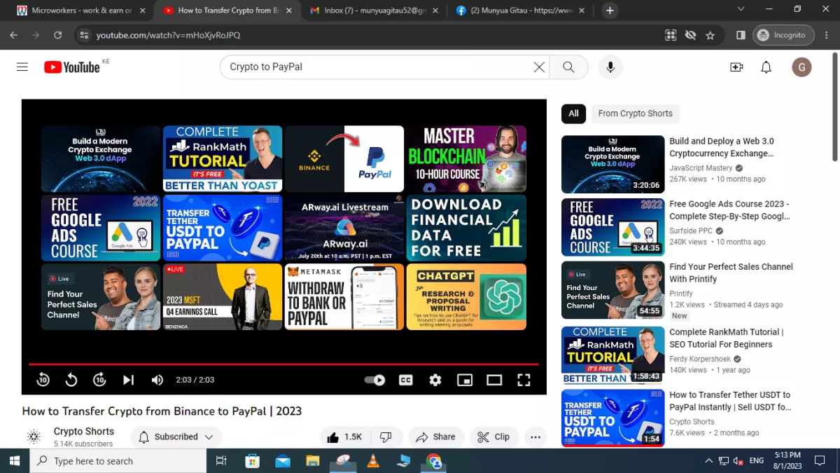840x473 pixels.
Task: Expand the Subscribed notification dropdown
Action: pos(176,437)
